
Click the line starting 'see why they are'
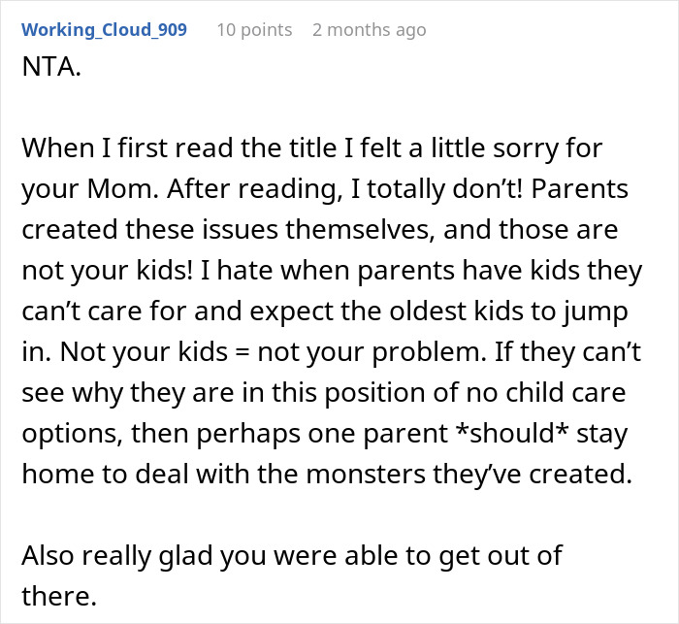pyautogui.click(x=323, y=393)
